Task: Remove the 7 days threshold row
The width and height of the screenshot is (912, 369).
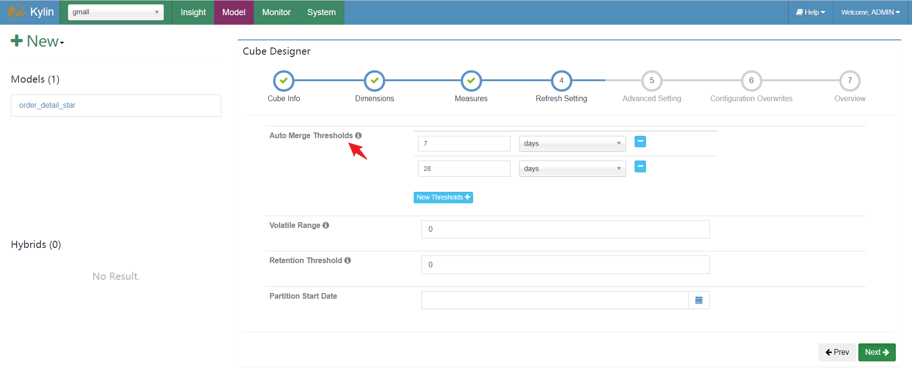Action: 640,142
